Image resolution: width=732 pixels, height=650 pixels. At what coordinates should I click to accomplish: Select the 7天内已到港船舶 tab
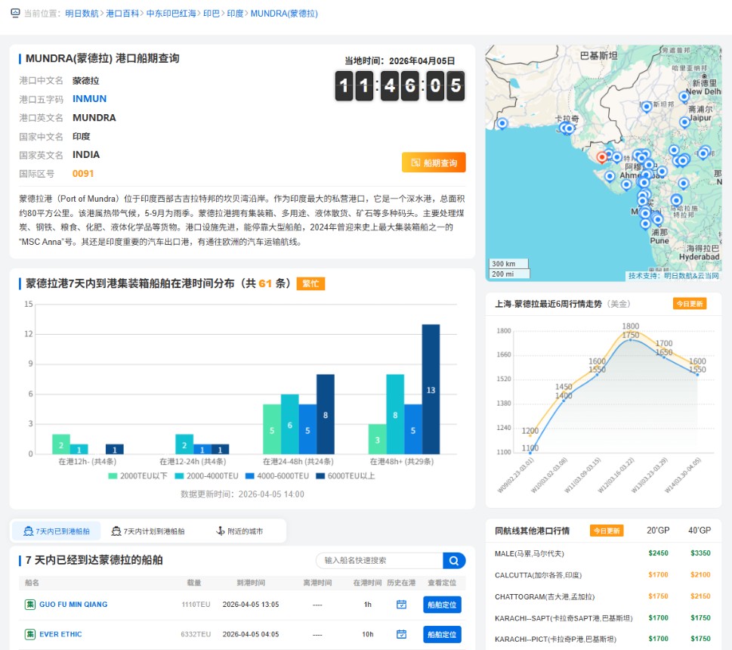click(57, 531)
